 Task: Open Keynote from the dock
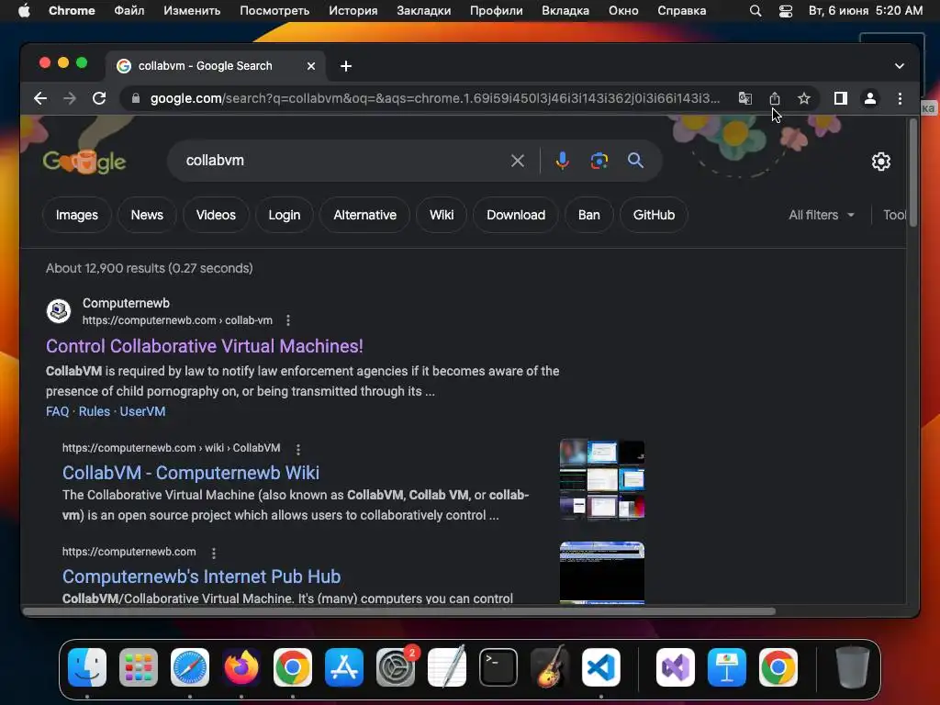coord(727,667)
